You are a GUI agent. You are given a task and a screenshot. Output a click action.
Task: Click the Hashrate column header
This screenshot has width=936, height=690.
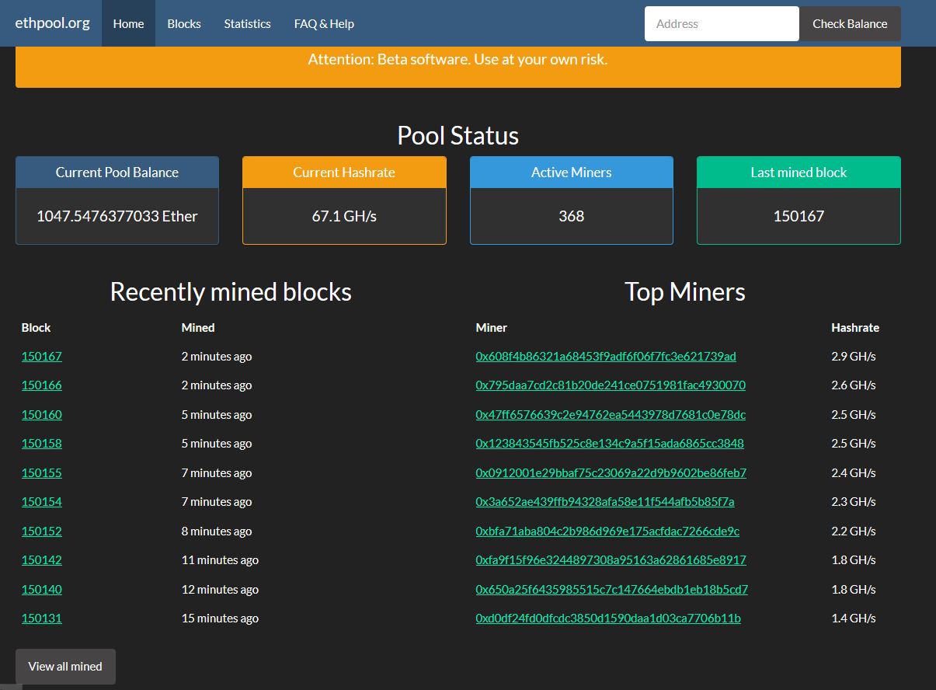click(855, 328)
